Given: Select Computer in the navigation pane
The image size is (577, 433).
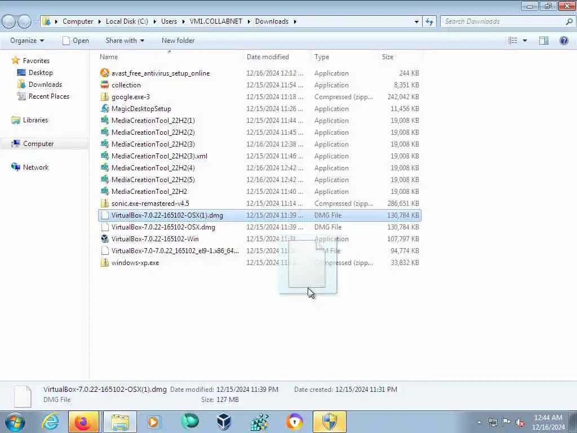Looking at the screenshot, I should [x=38, y=144].
